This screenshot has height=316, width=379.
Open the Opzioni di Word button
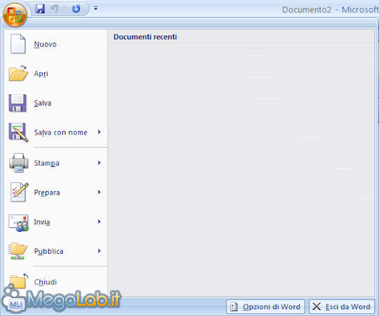(x=265, y=306)
